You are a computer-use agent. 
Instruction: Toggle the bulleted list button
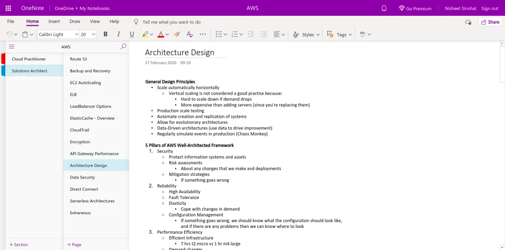[219, 34]
